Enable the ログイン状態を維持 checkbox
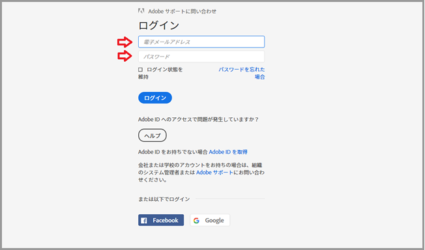425x250 pixels. coord(140,70)
